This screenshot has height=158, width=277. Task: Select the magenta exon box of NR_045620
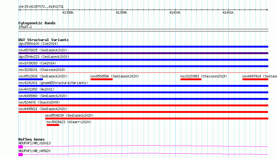pyautogui.click(x=21, y=155)
